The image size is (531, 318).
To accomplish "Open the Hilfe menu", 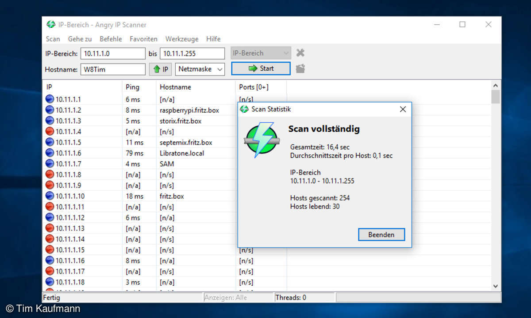I will click(x=213, y=39).
